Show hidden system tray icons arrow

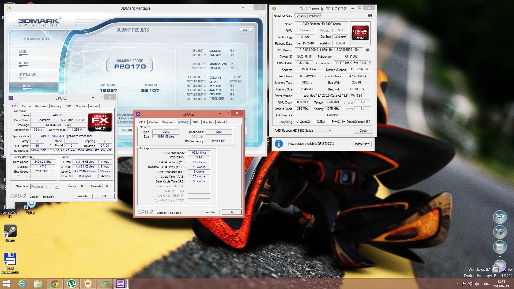[457, 284]
